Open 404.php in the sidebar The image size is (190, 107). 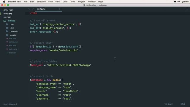click(12, 39)
